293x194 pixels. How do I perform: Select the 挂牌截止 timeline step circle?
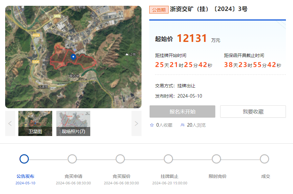168,159
